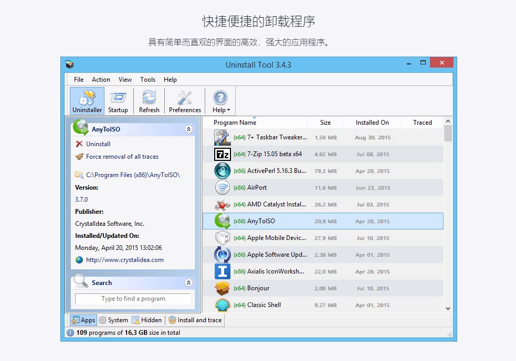Click the magnifier icon in Search panel

coord(80,281)
